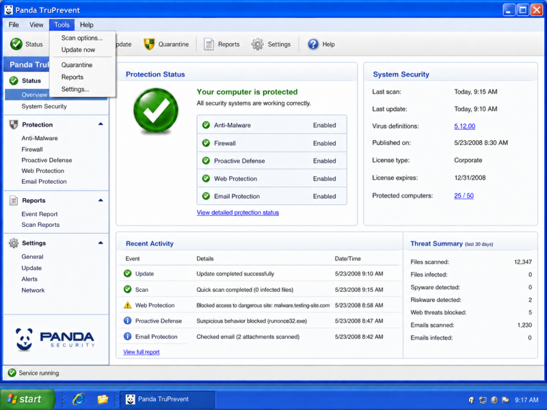Click the sidebar Reports document icon
547x410 pixels.
point(14,200)
